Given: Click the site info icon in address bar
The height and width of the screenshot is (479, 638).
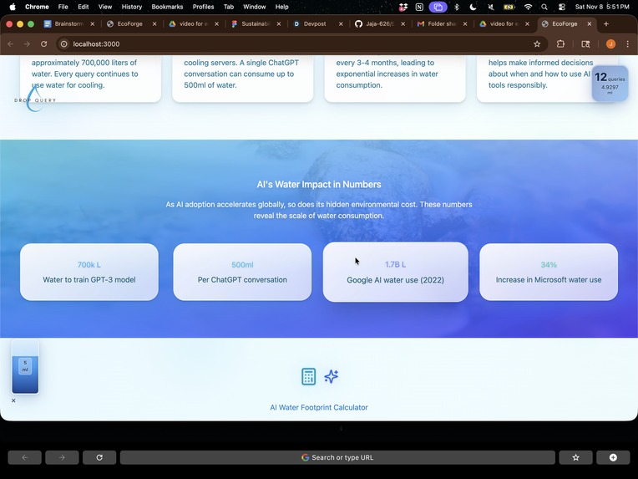Looking at the screenshot, I should click(63, 44).
